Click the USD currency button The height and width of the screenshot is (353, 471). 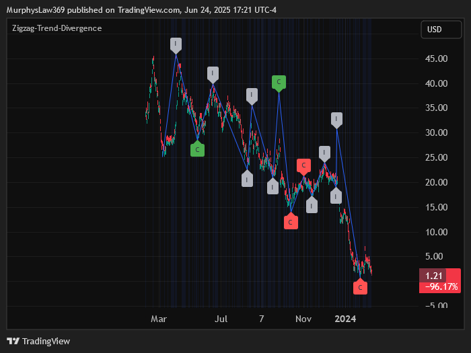click(x=441, y=30)
